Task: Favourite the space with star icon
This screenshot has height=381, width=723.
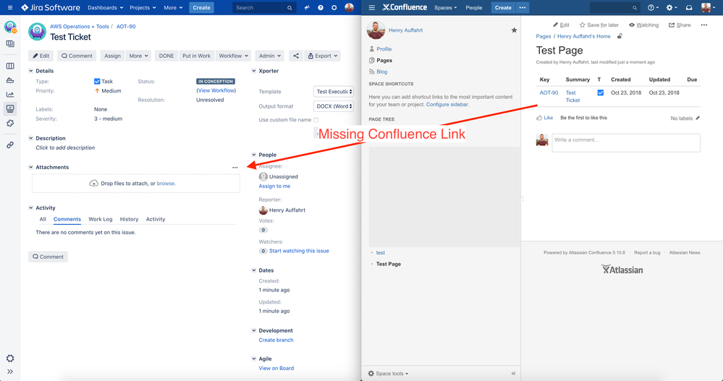Action: [514, 30]
